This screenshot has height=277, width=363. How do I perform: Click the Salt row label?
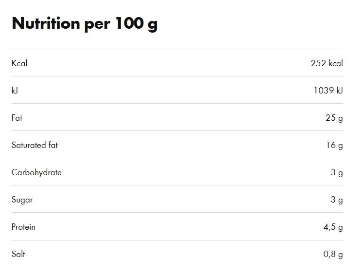click(x=18, y=254)
